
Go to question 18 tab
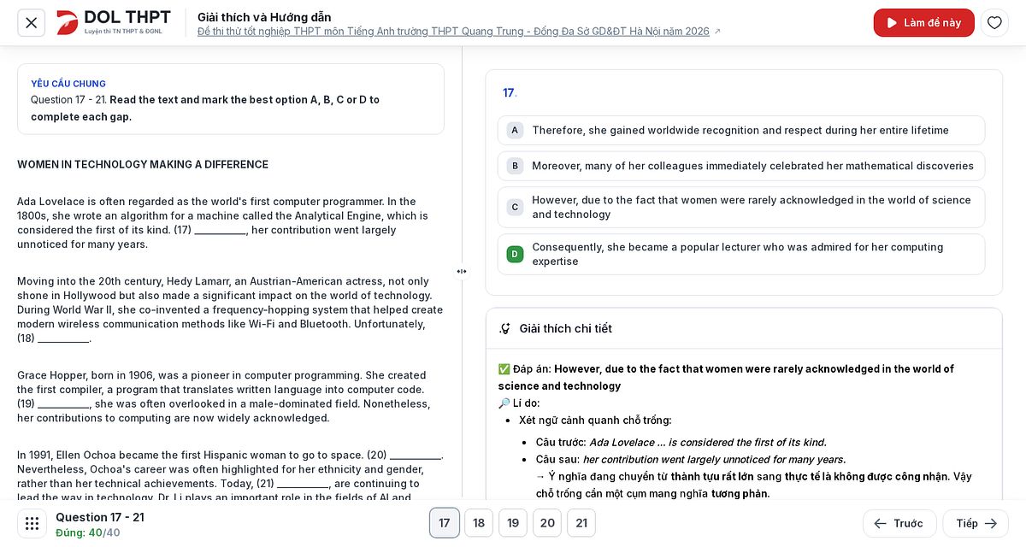(x=479, y=523)
